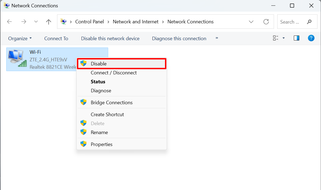
Task: Open the view options dropdown arrow
Action: tap(283, 38)
